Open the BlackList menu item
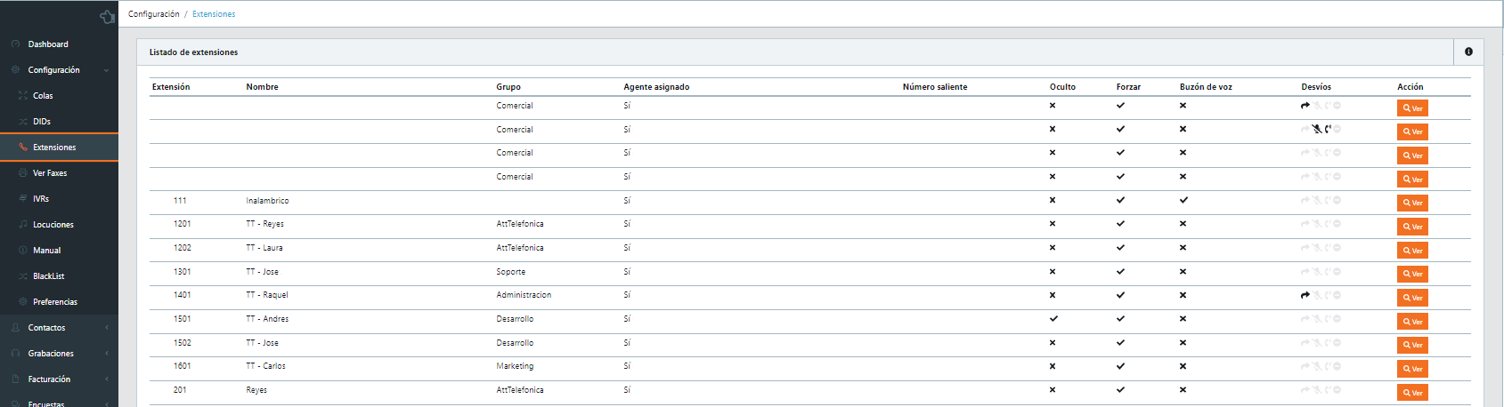1504x407 pixels. click(x=48, y=276)
